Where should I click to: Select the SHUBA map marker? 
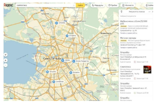[x=63, y=60]
